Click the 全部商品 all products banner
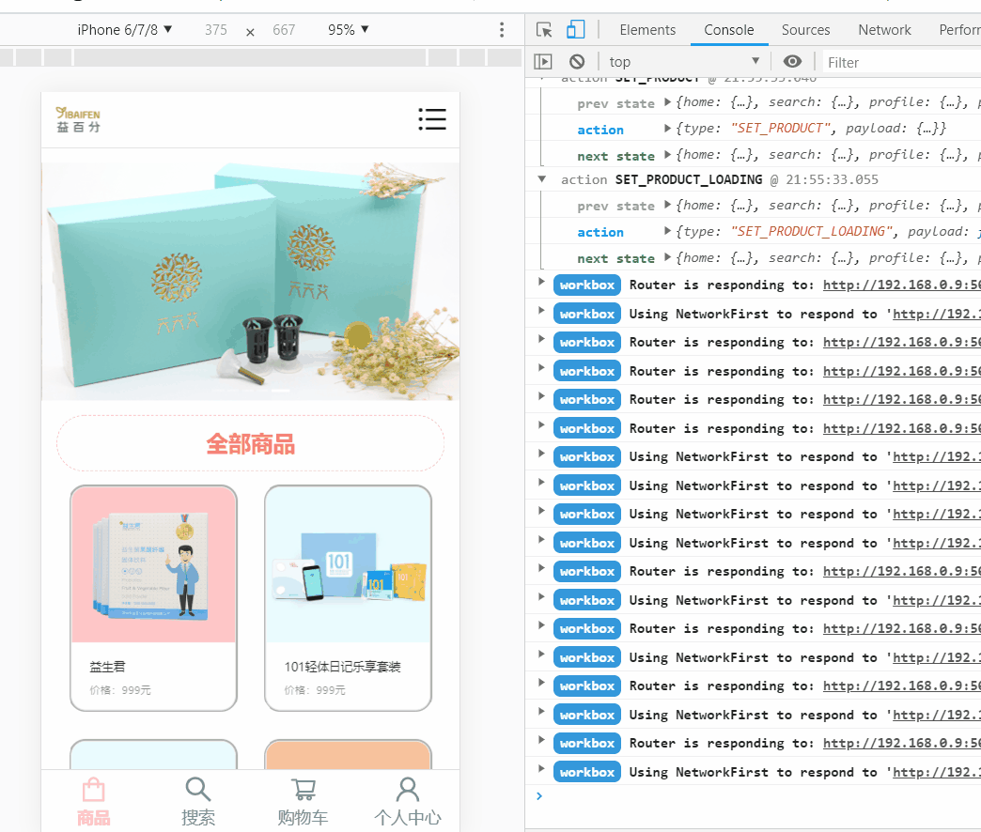The image size is (981, 832). [x=250, y=443]
